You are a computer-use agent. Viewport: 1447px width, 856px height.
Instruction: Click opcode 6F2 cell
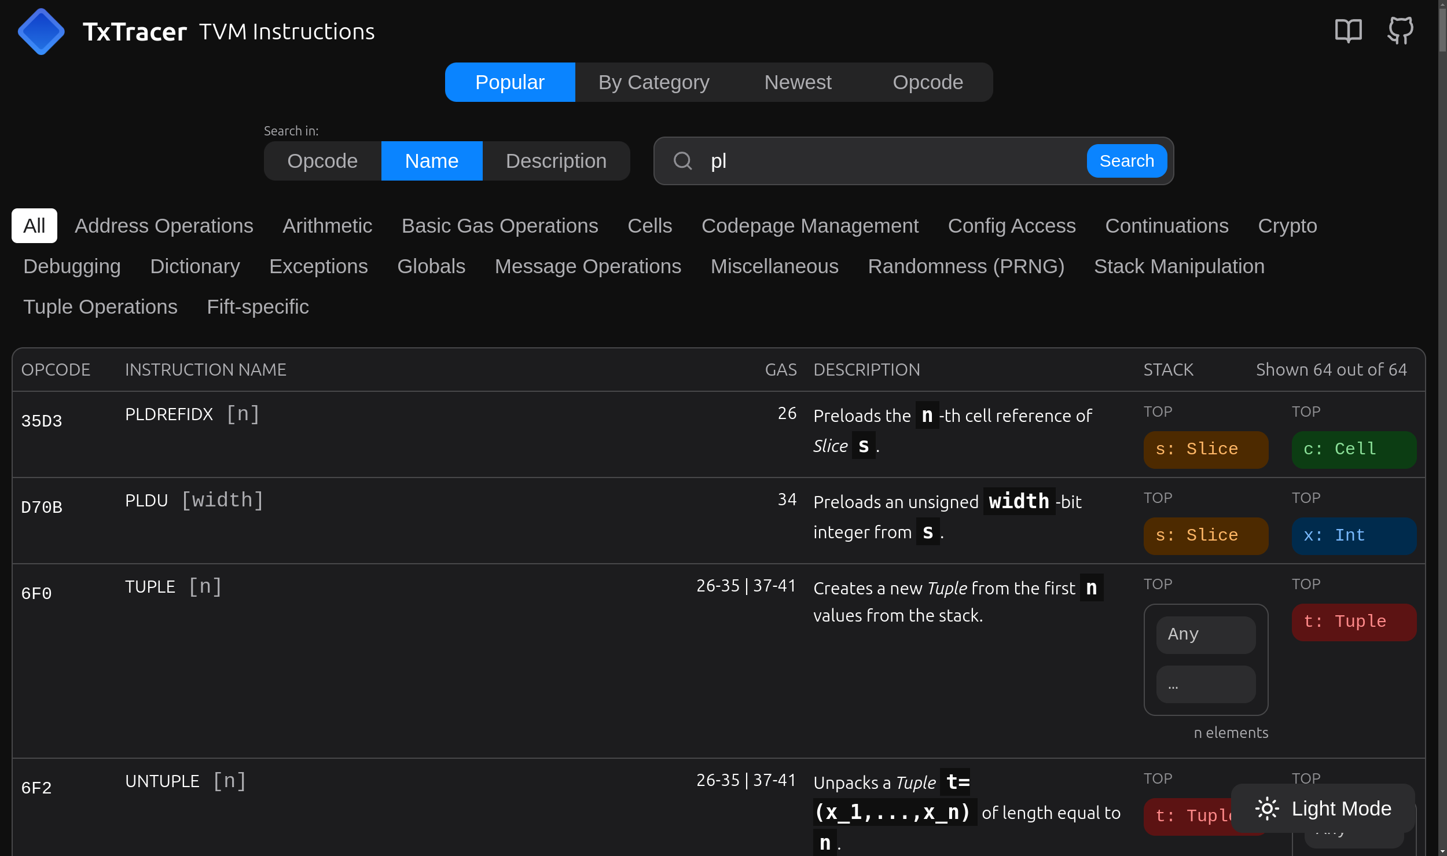pos(36,788)
